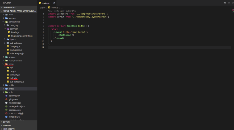Open _app.js file in pages
Screen dimensions: 234x130
[13, 71]
